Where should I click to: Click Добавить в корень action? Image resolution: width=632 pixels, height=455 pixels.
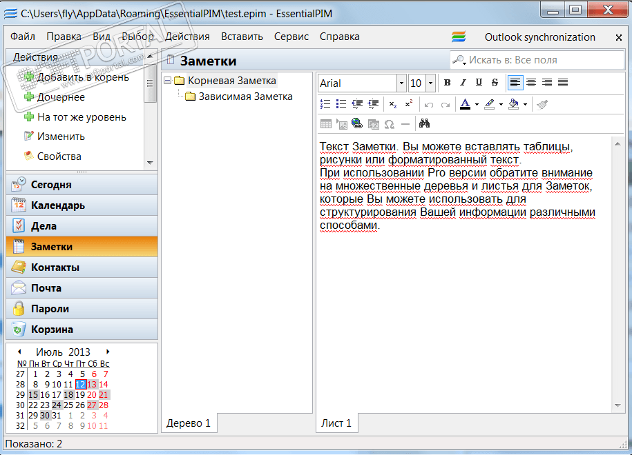[x=77, y=77]
